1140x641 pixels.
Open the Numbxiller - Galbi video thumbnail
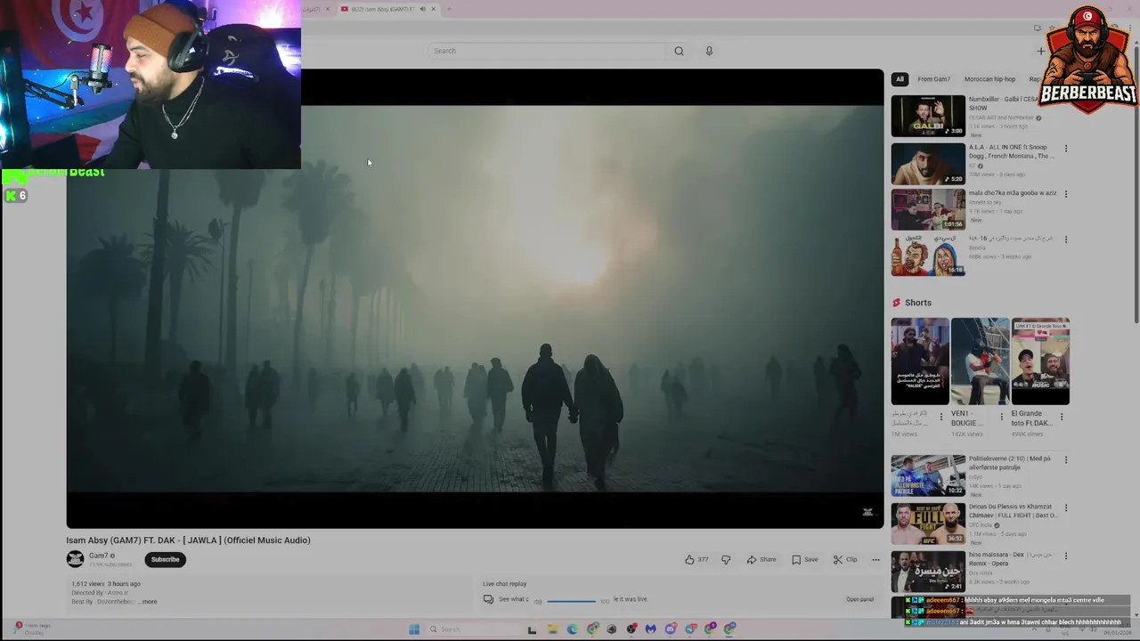(x=928, y=116)
